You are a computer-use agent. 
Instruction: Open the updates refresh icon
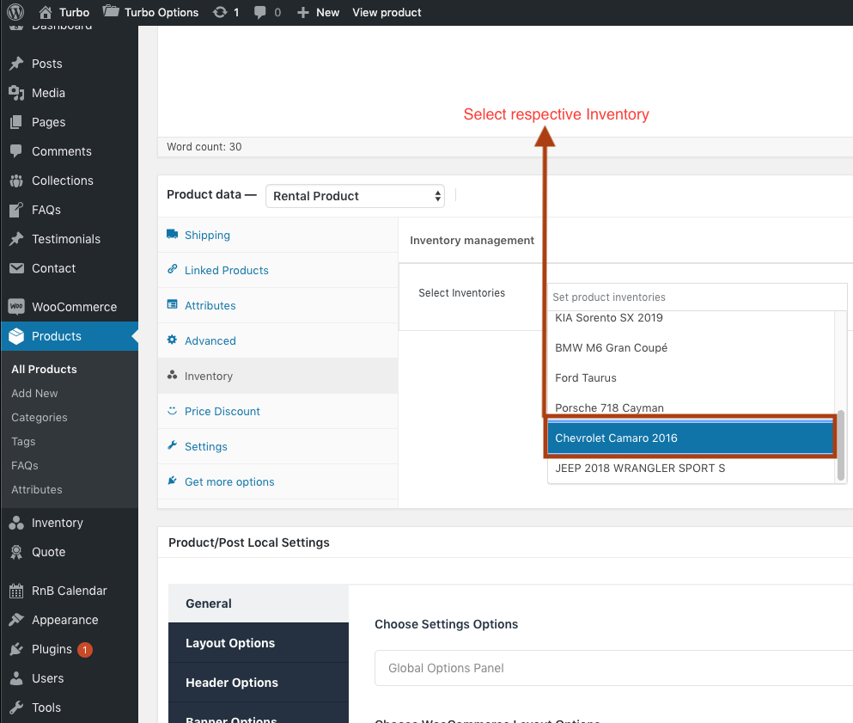click(220, 12)
